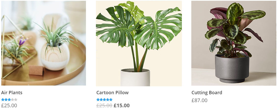This screenshot has height=108, width=277.
Task: Open the Cutting Board product link
Action: [x=207, y=92]
